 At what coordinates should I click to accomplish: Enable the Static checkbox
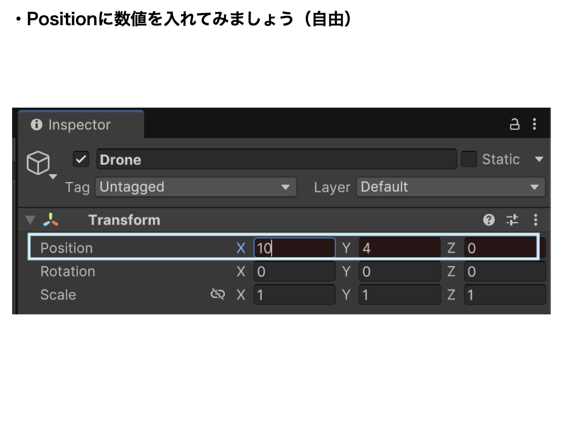468,159
